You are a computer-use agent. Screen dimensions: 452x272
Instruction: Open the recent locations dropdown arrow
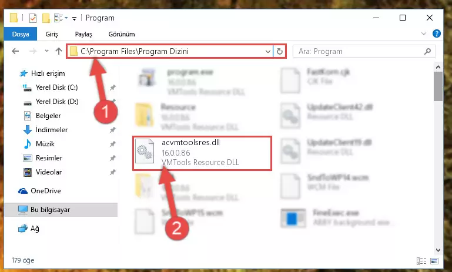(46, 51)
